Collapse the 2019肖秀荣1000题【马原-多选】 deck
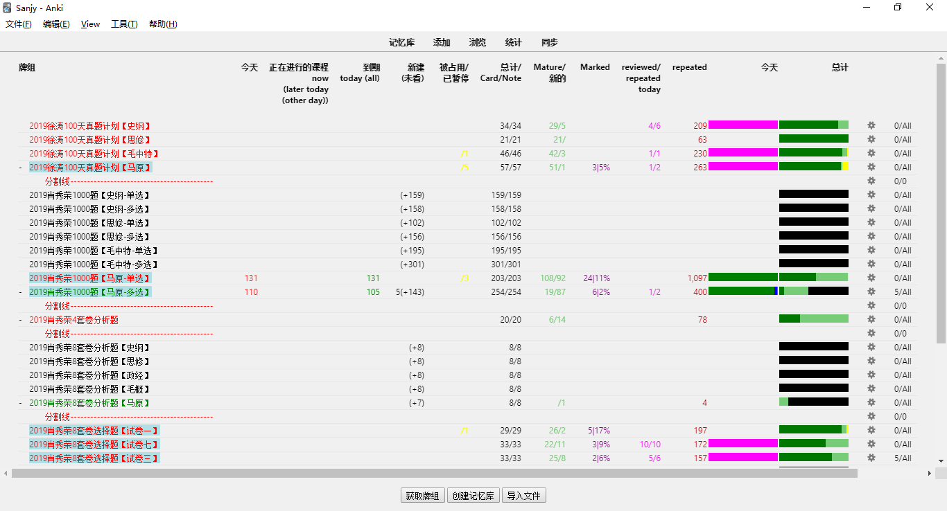 (x=21, y=292)
